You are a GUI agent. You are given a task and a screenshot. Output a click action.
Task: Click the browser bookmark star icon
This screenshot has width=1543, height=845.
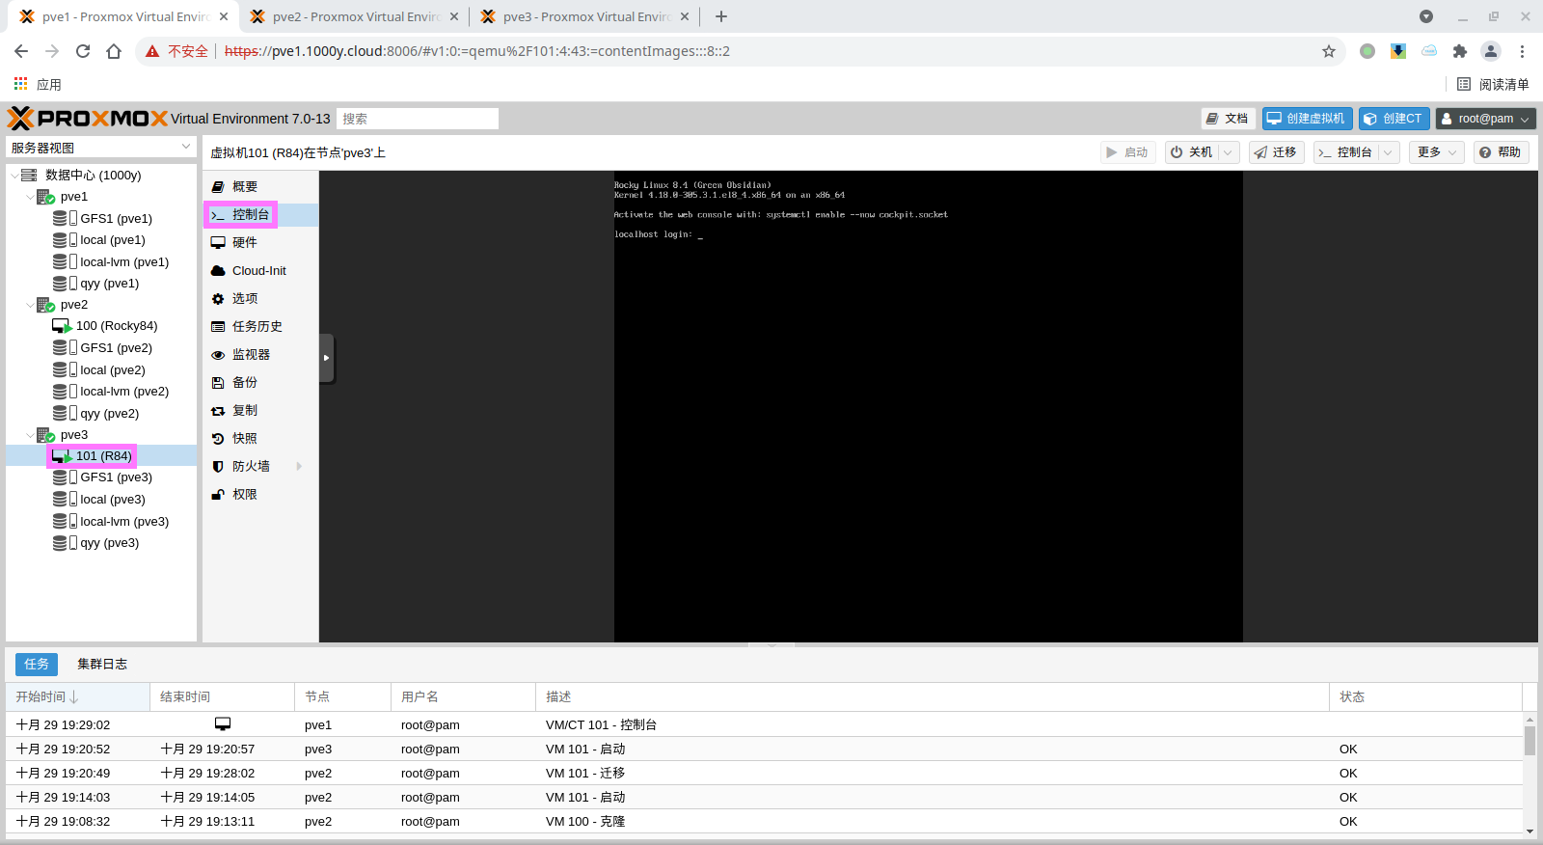coord(1329,51)
